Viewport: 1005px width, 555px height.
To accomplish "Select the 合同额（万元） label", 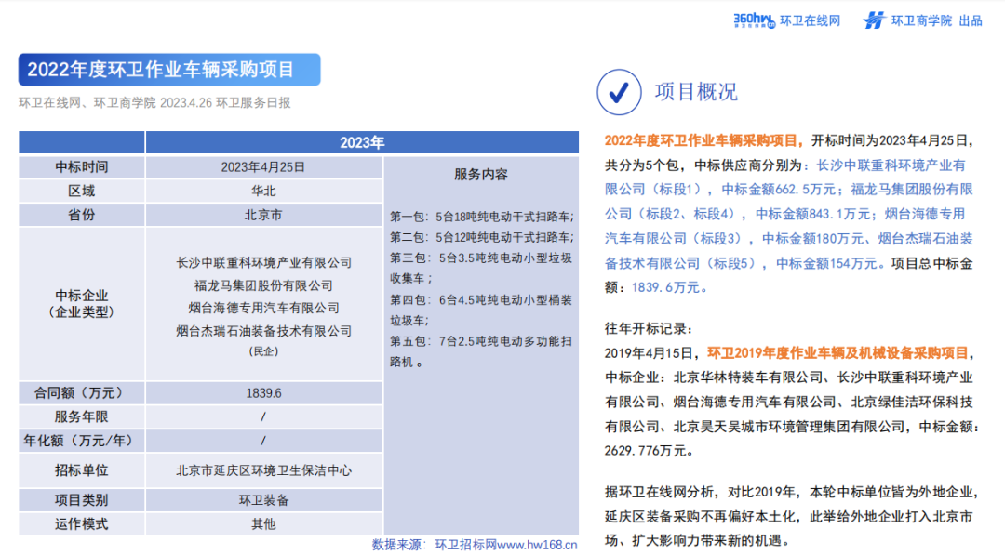I will click(81, 393).
